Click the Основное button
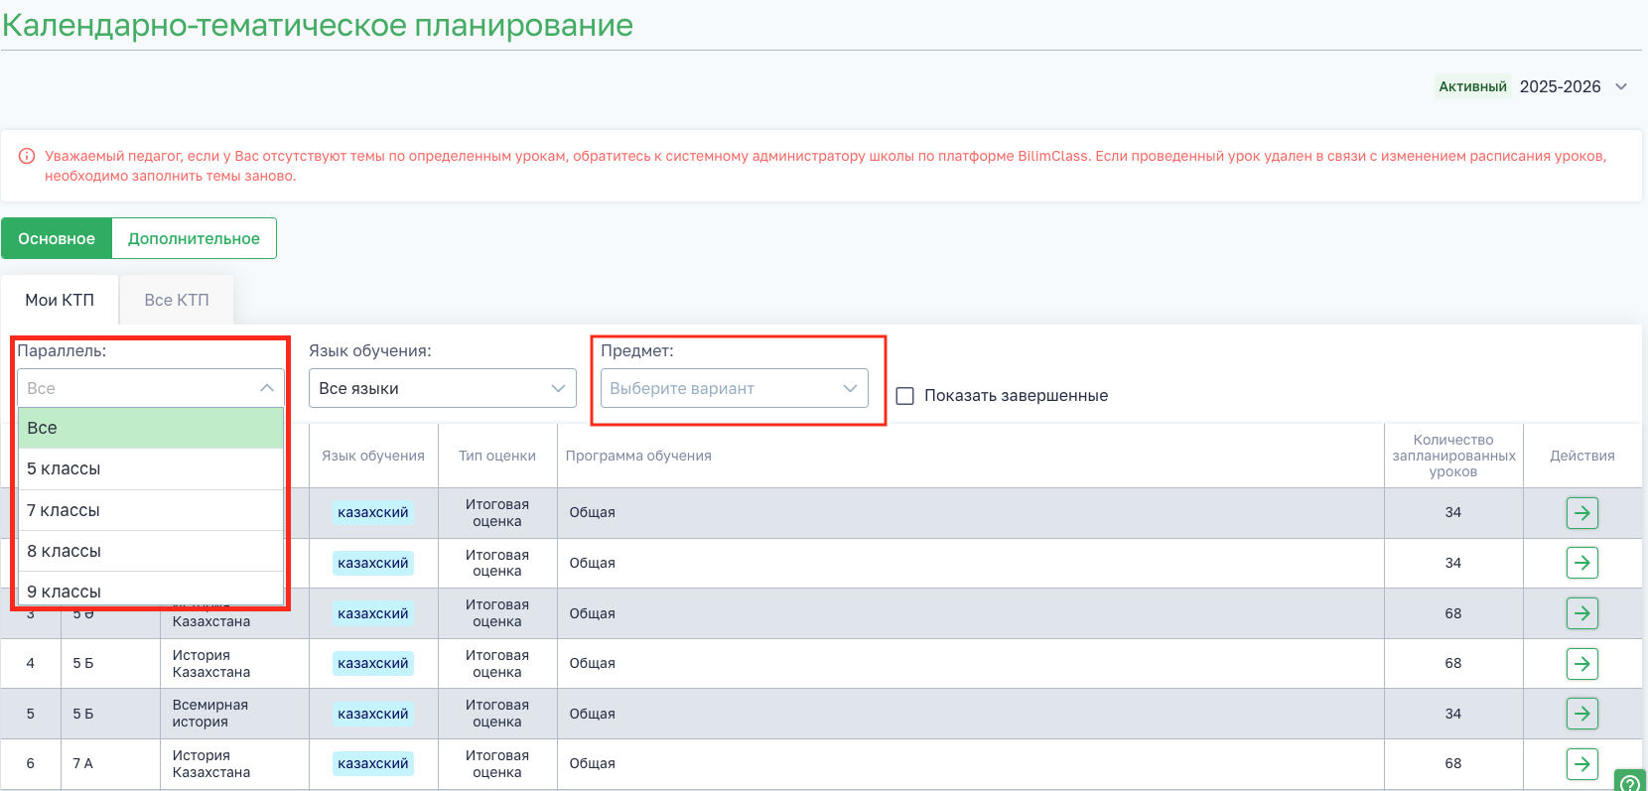1648x791 pixels. coord(57,238)
